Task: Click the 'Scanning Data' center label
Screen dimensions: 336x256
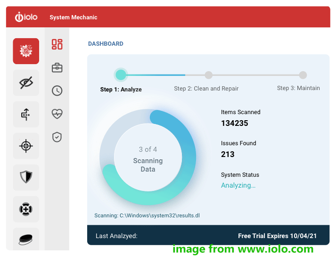Action: pos(148,165)
